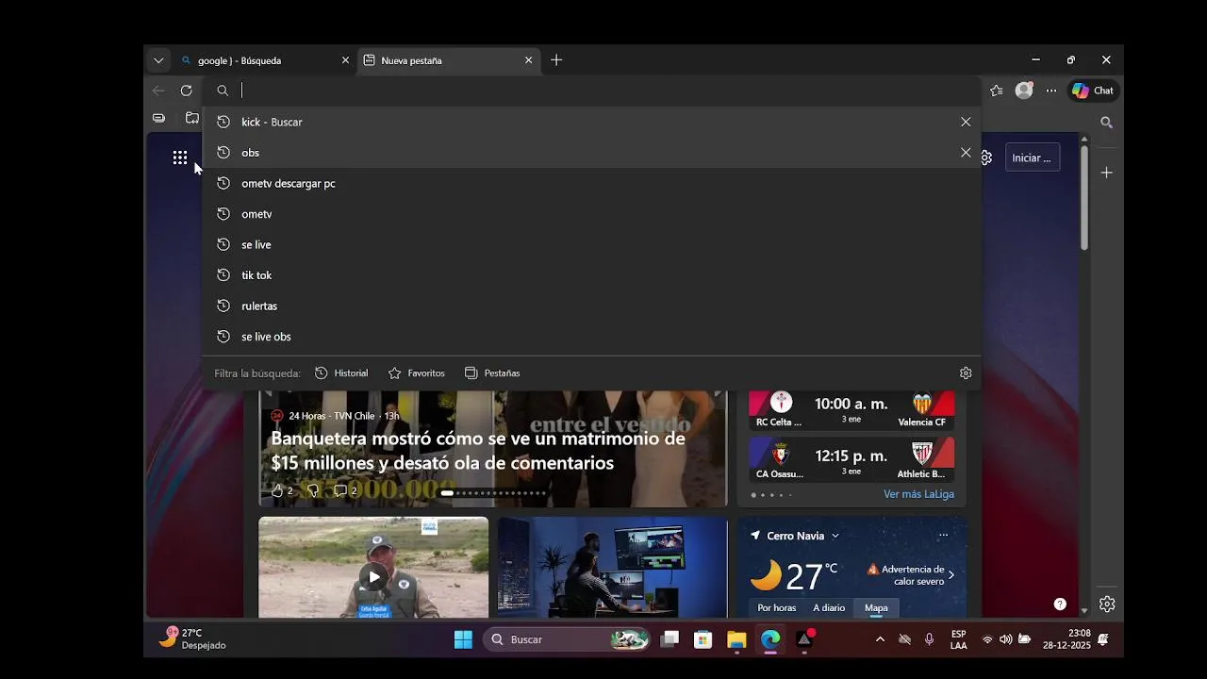The image size is (1207, 679).
Task: Open the Favorites star icon in toolbar
Action: (997, 91)
